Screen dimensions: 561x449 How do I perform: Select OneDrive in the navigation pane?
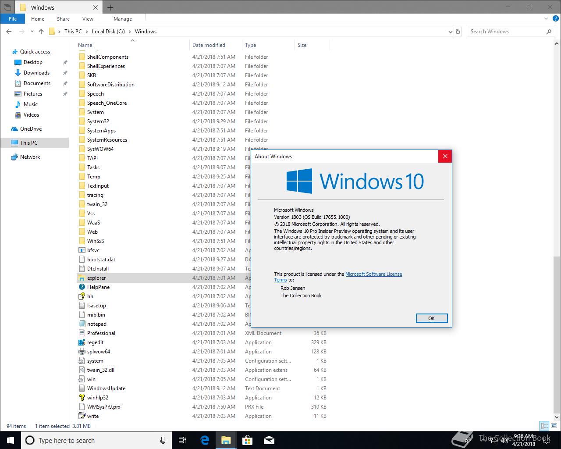31,129
